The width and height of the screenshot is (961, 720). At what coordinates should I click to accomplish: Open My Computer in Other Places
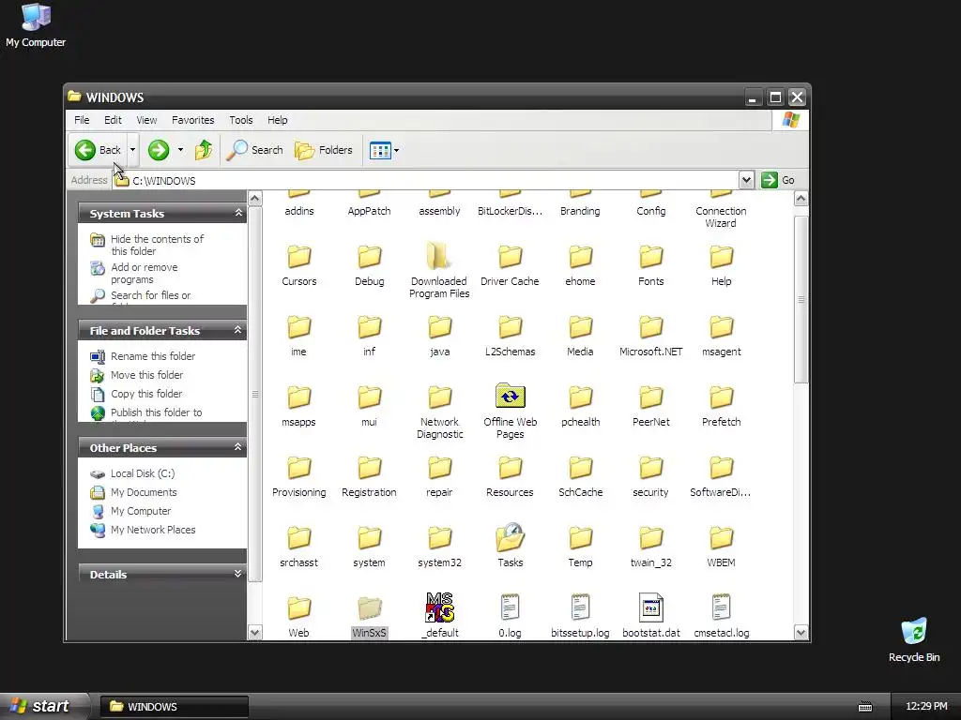130,511
